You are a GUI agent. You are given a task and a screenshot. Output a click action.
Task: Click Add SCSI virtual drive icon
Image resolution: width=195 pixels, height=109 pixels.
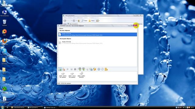point(83,69)
